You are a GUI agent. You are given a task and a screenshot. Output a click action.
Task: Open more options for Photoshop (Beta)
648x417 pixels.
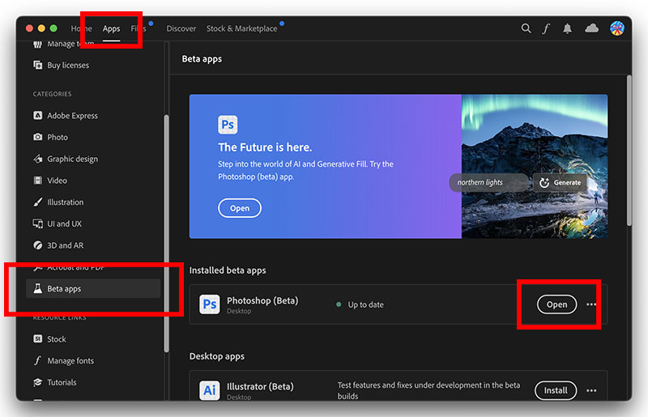pos(591,304)
